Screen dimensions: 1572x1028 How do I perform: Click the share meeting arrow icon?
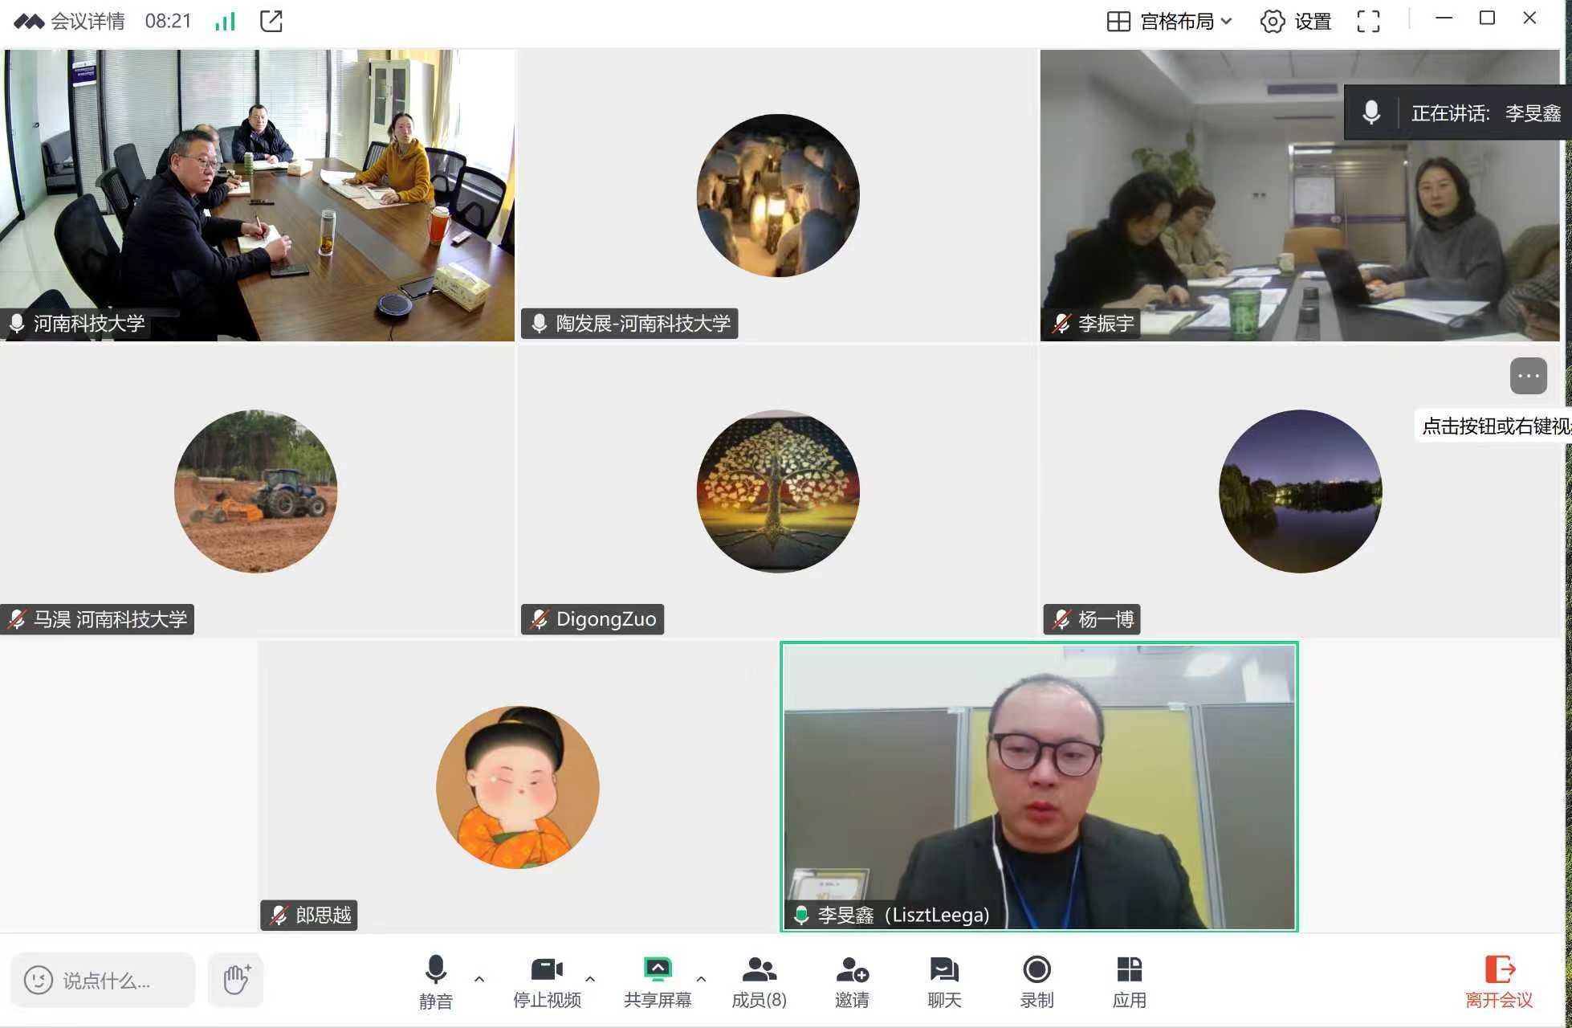271,21
